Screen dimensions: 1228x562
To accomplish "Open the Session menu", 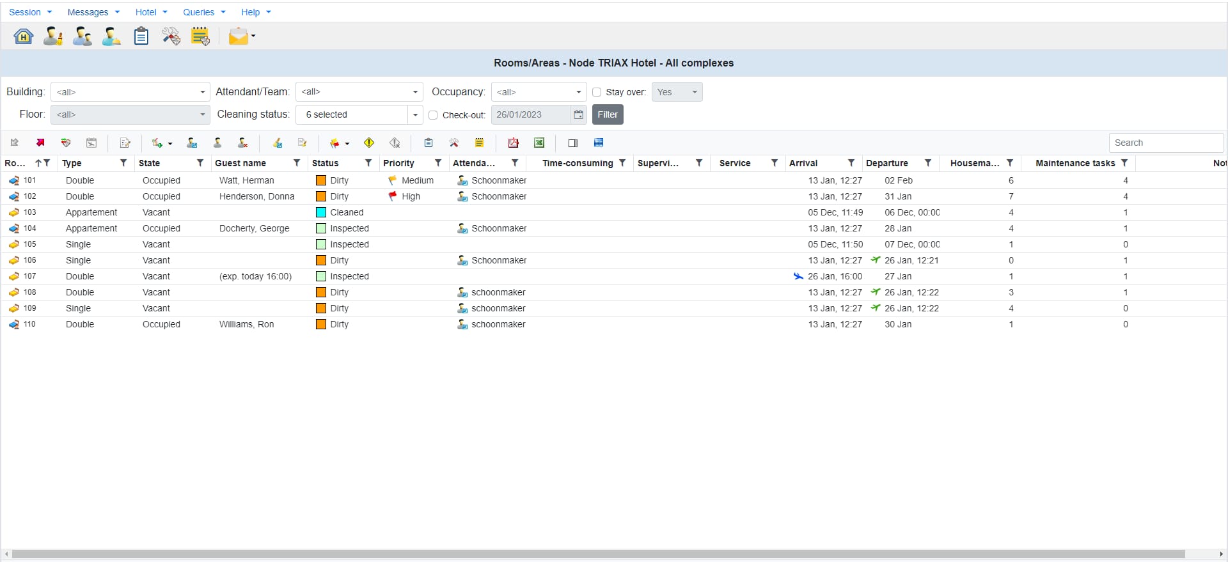I will pyautogui.click(x=30, y=12).
